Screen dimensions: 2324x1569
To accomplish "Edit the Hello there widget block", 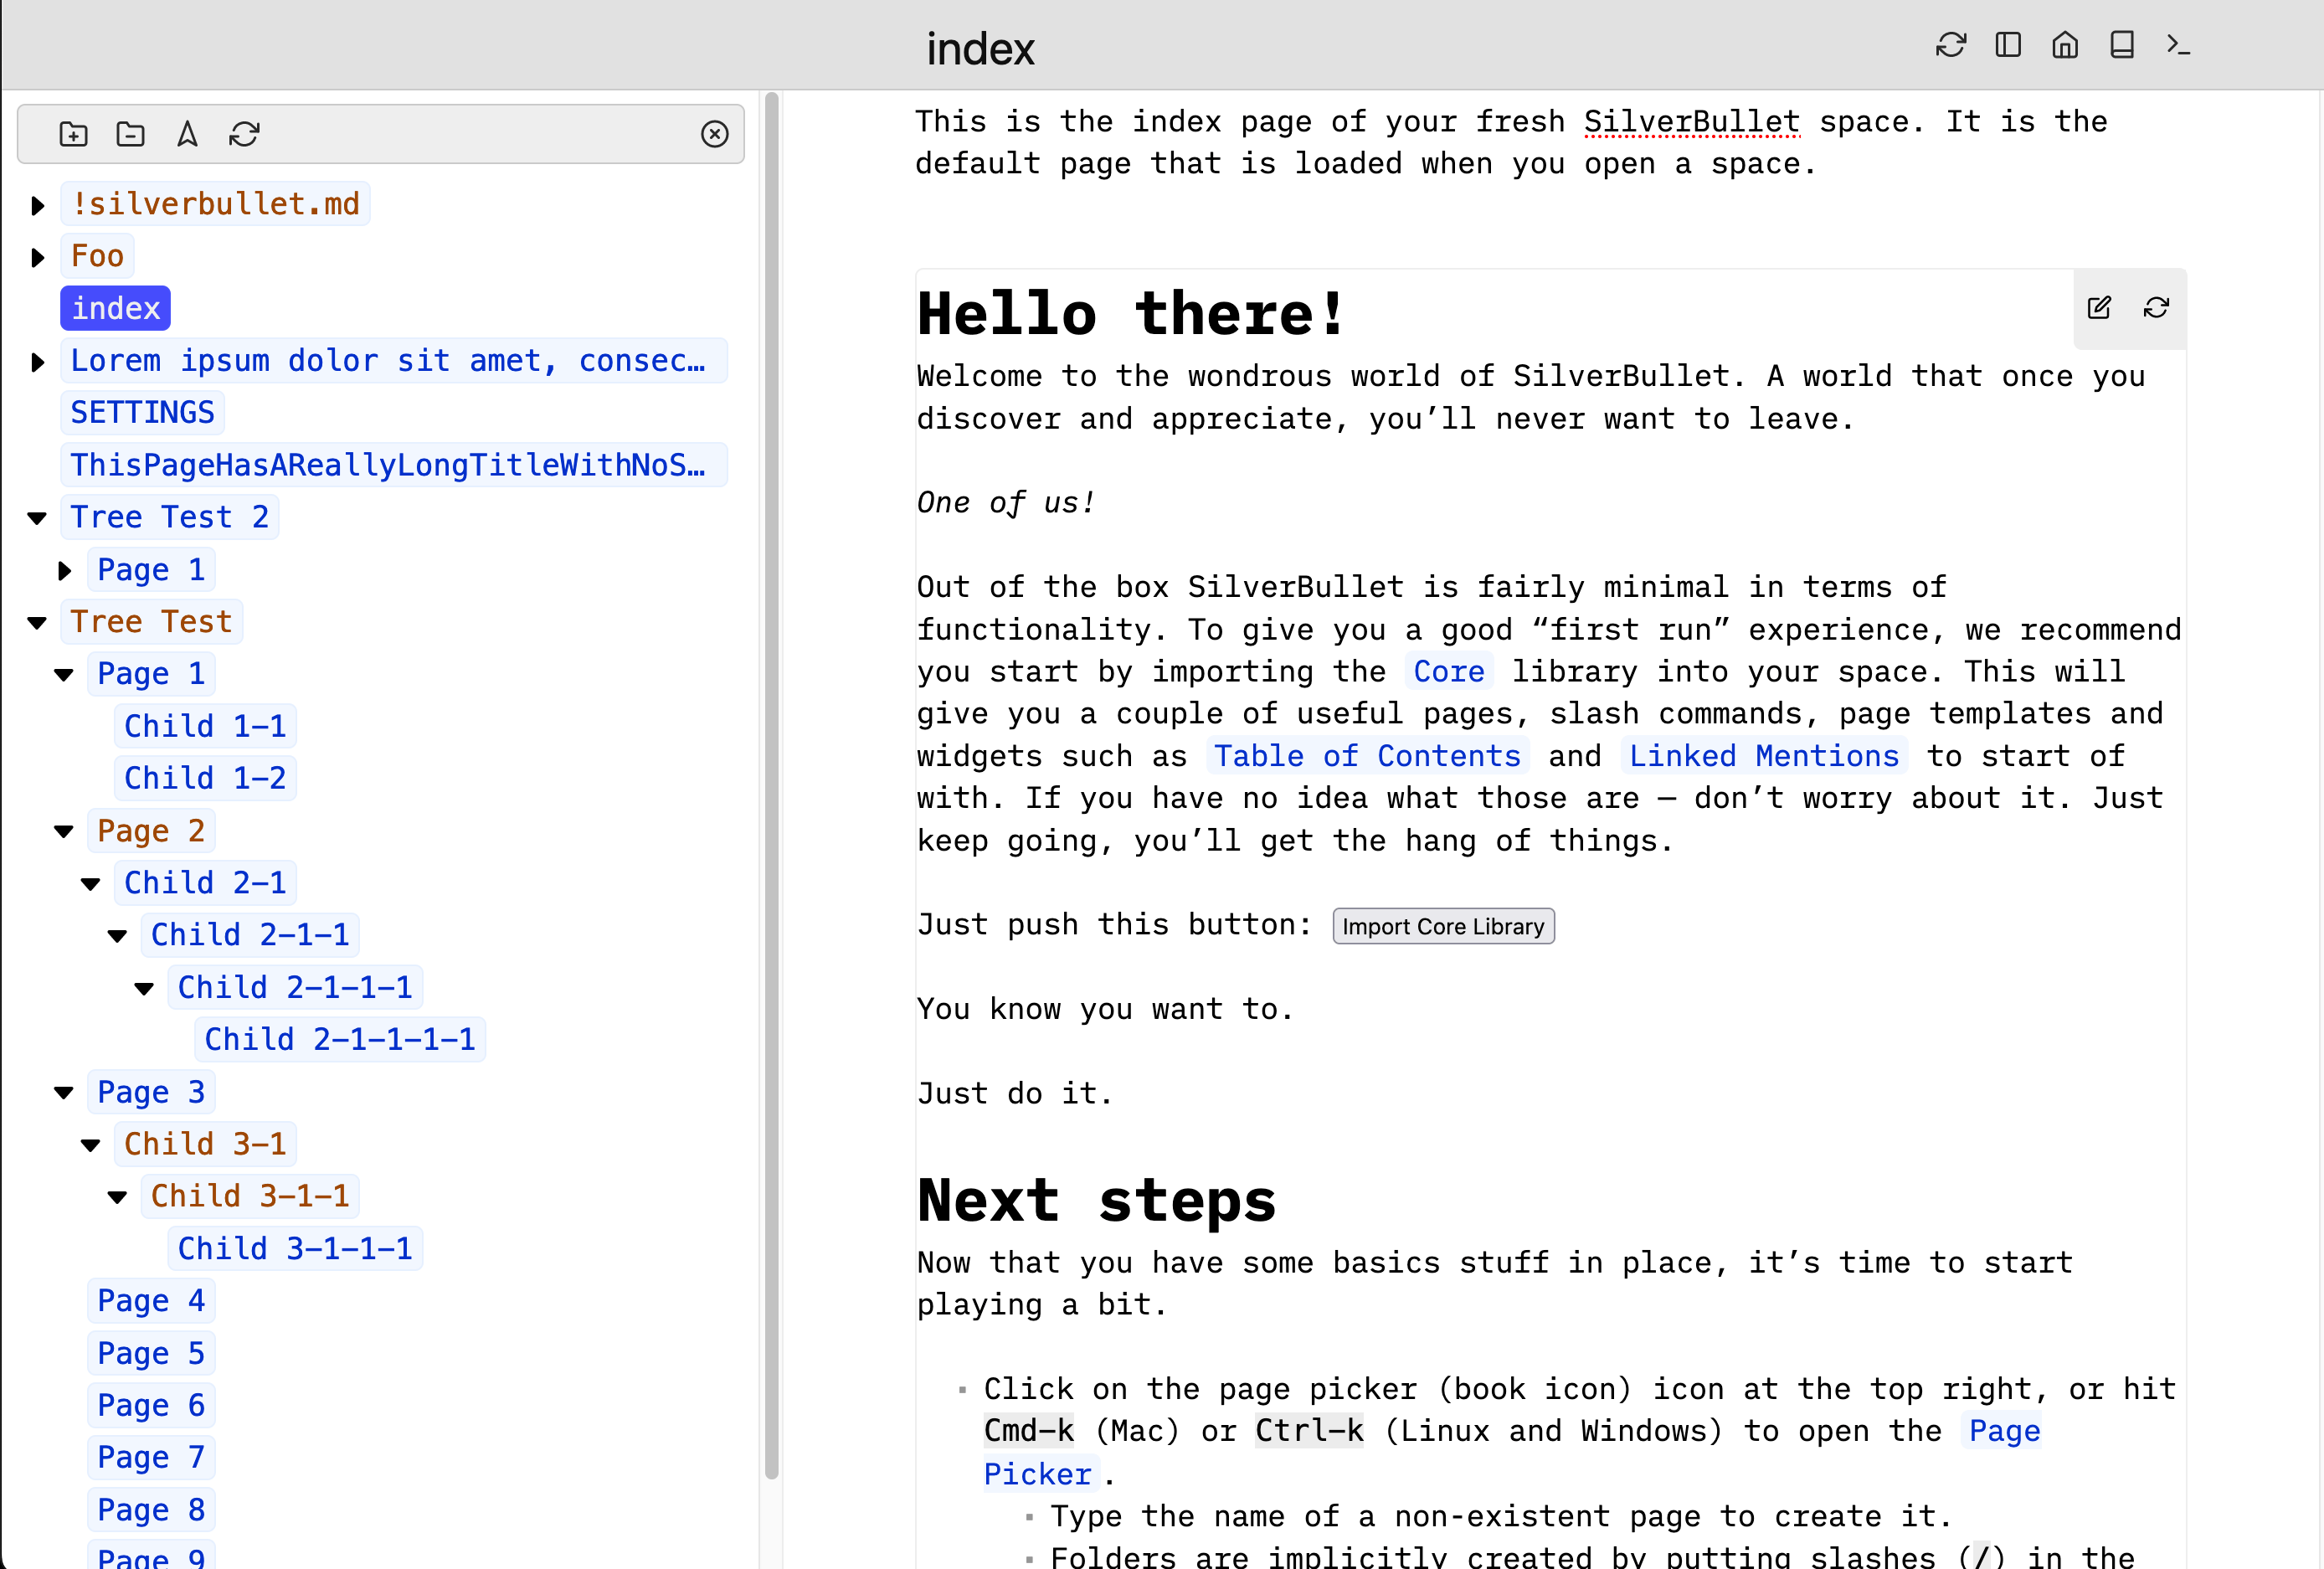I will (2099, 308).
